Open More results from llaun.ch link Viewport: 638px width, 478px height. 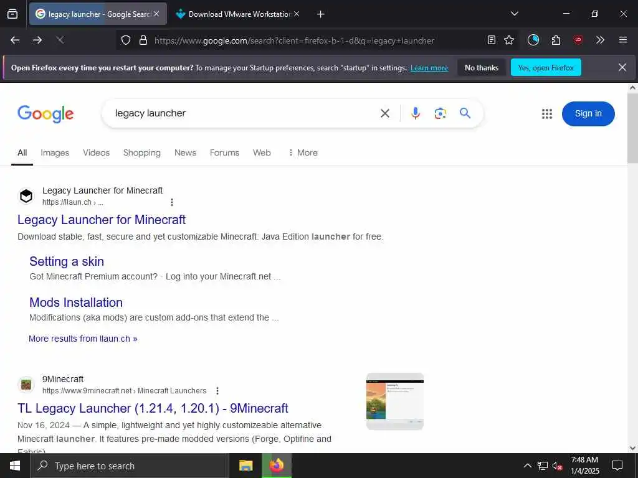point(83,339)
